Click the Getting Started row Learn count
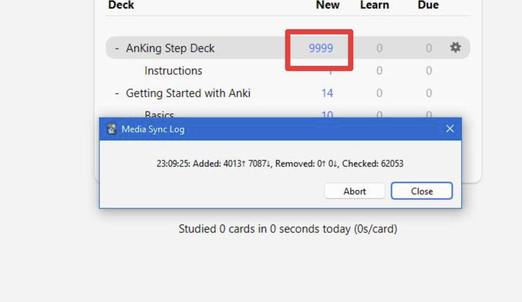 (379, 93)
